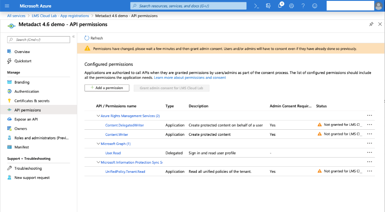Click 'Read all unified policies of the tenant.' text
Screen dimensions: 385x212
[220, 172]
